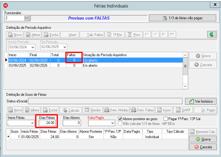Click the Prov. hourglass button
Screen dimensions: 221x157
[134, 35]
